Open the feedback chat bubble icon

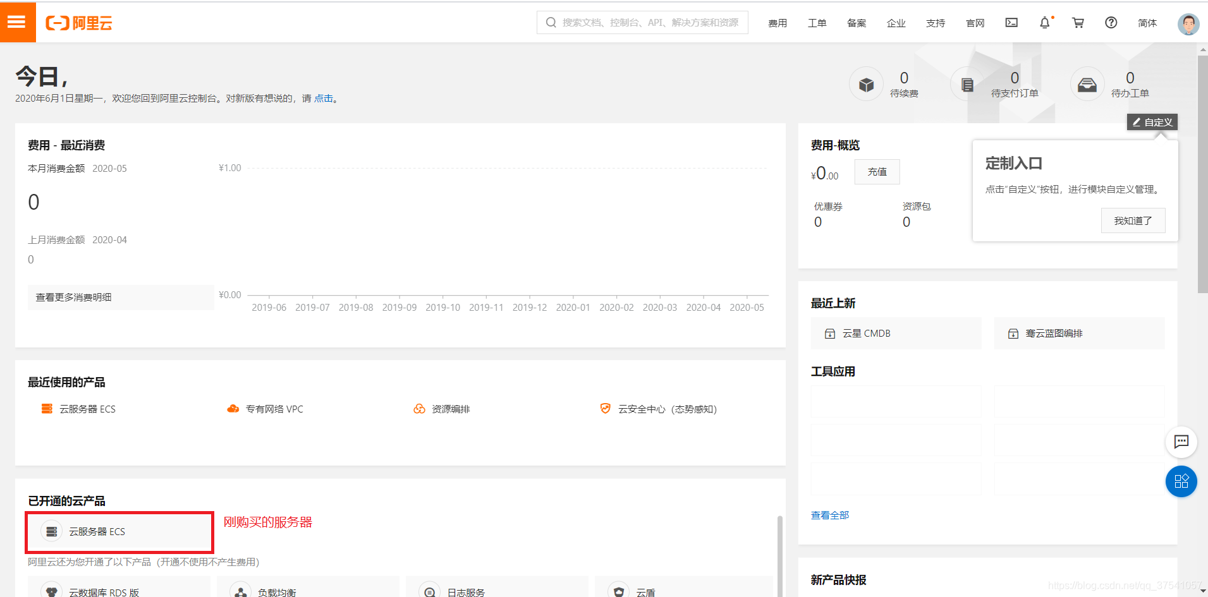click(1181, 442)
